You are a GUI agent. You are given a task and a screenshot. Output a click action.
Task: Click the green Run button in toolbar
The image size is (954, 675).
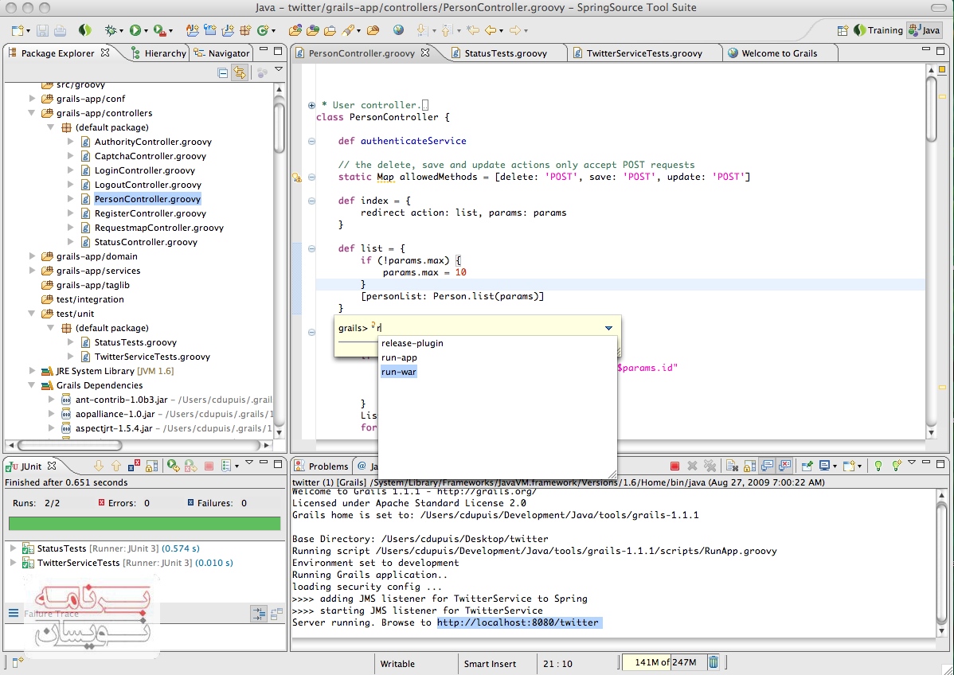coord(135,30)
